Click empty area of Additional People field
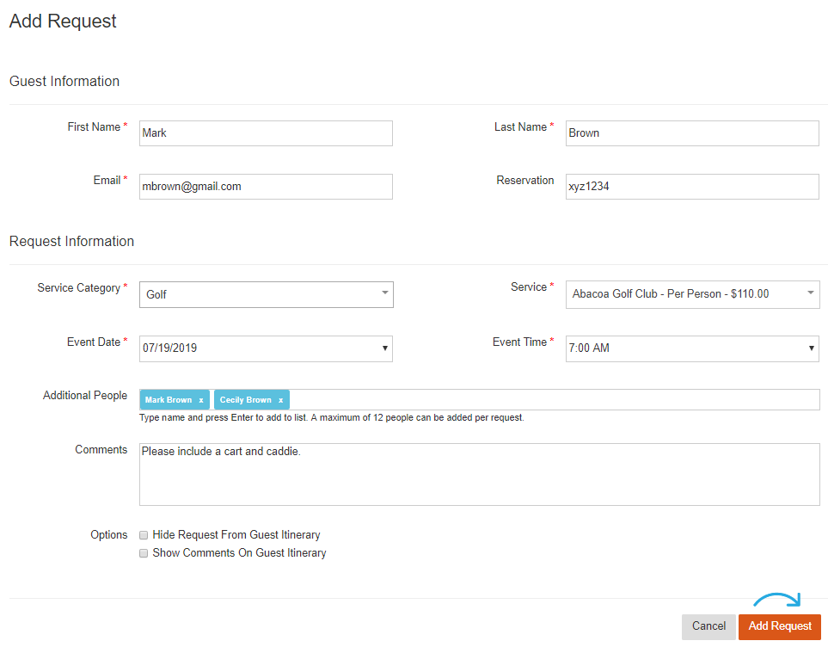Image resolution: width=828 pixels, height=647 pixels. pyautogui.click(x=555, y=399)
